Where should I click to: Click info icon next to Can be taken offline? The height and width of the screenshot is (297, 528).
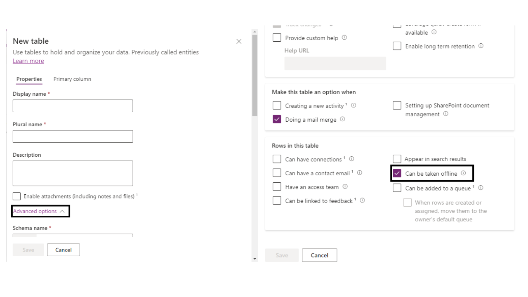pos(463,173)
